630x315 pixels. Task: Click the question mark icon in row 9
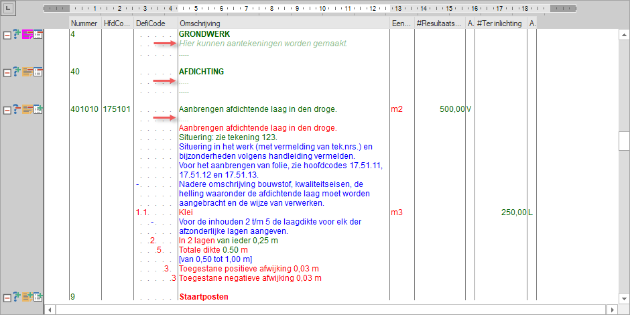pyautogui.click(x=17, y=297)
